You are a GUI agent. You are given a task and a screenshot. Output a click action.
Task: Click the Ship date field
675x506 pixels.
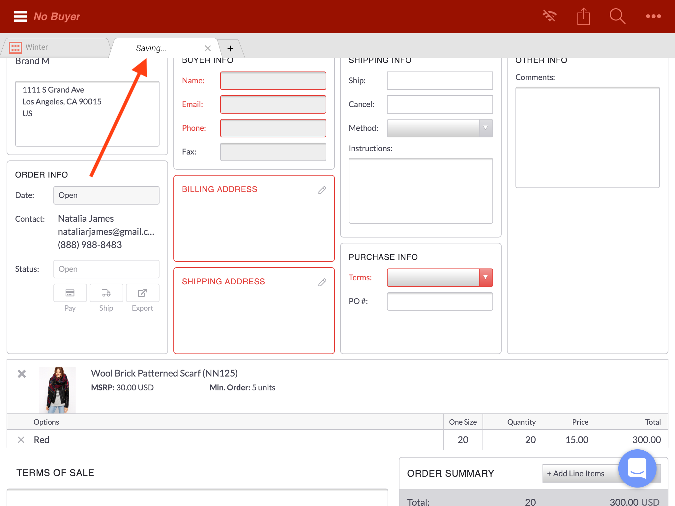pos(440,80)
